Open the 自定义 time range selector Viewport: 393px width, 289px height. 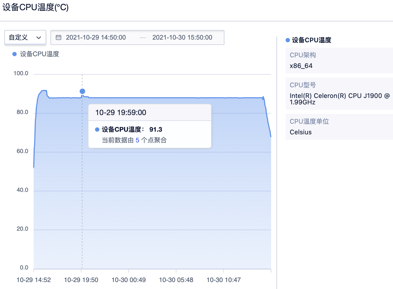click(x=25, y=37)
